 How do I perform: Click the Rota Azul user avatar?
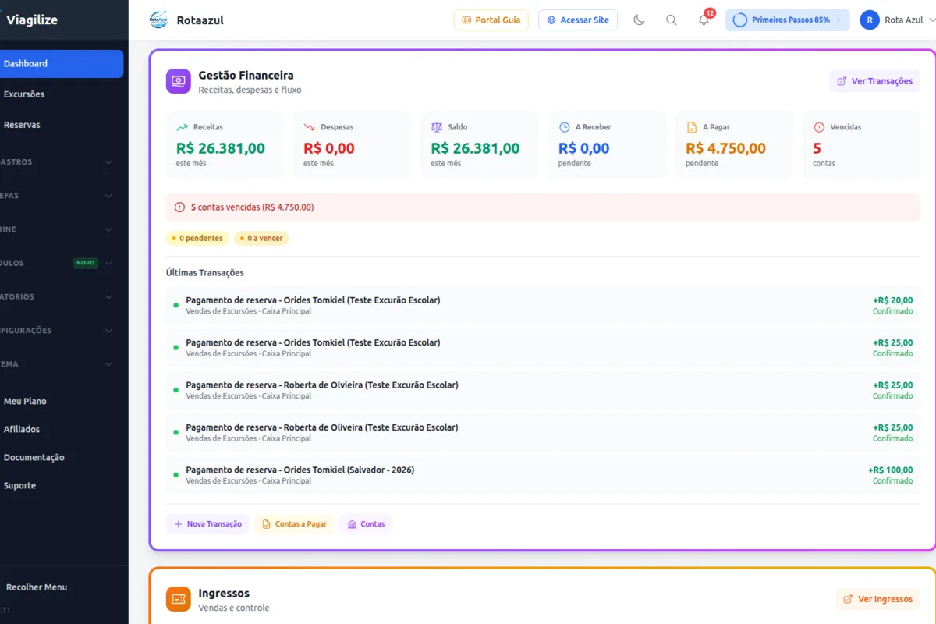click(x=870, y=20)
